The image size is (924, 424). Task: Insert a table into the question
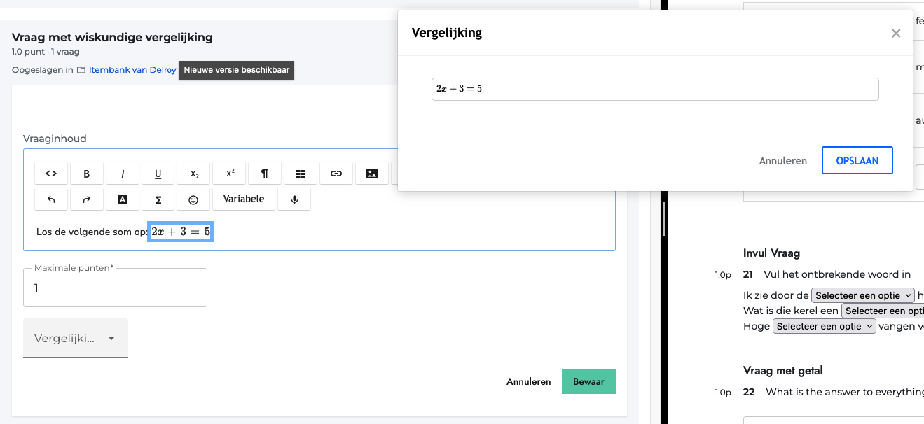pyautogui.click(x=301, y=174)
